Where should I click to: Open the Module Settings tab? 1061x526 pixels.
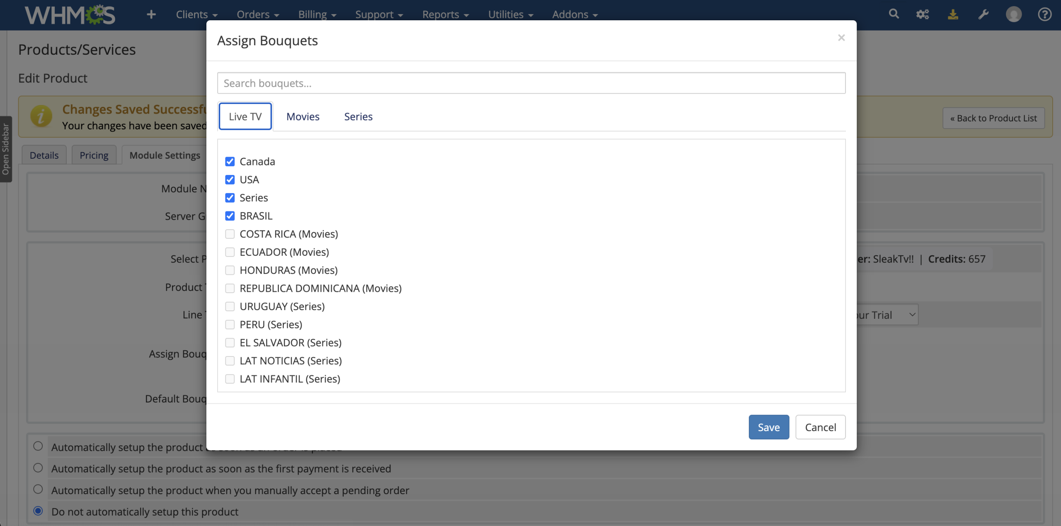165,155
